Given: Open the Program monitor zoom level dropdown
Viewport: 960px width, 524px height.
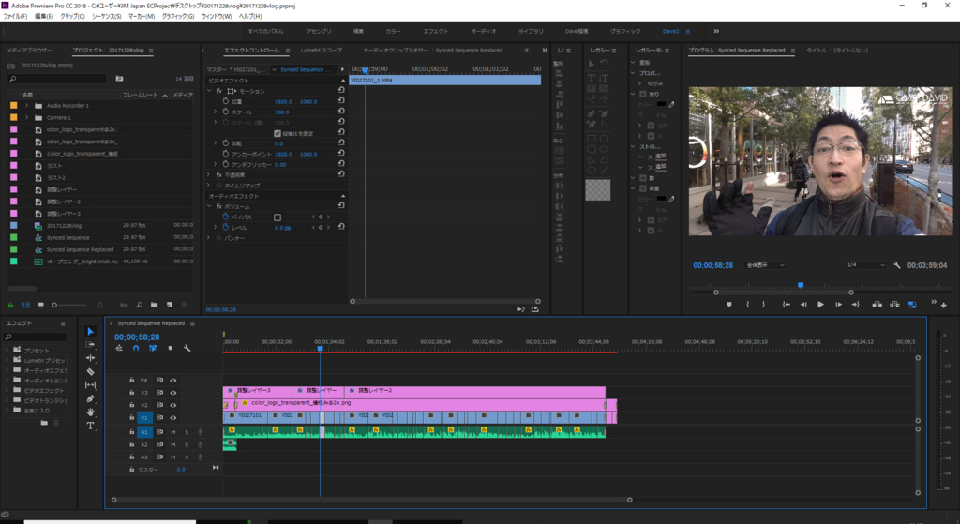Looking at the screenshot, I should point(765,265).
